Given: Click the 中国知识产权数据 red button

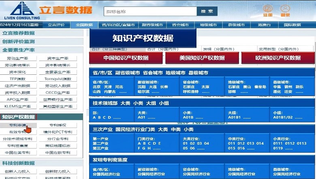Looking at the screenshot, I should tap(126, 58).
